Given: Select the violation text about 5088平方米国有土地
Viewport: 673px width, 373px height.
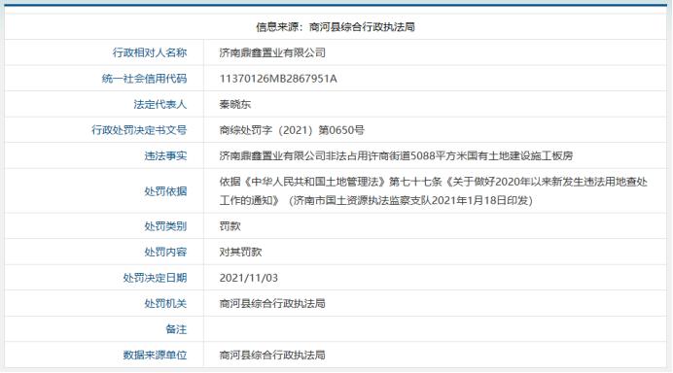Looking at the screenshot, I should click(396, 155).
